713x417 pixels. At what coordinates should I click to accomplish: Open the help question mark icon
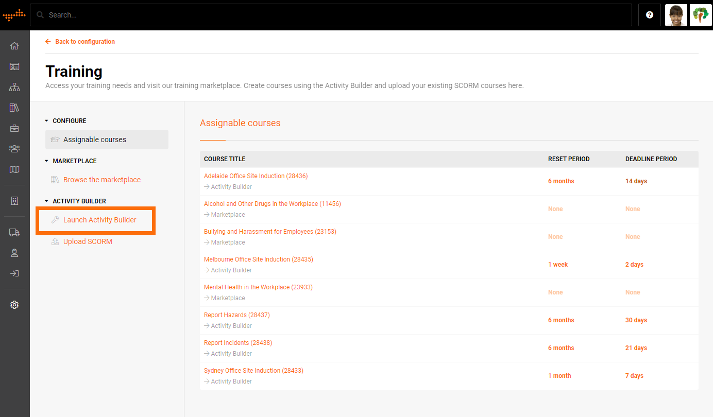[650, 15]
